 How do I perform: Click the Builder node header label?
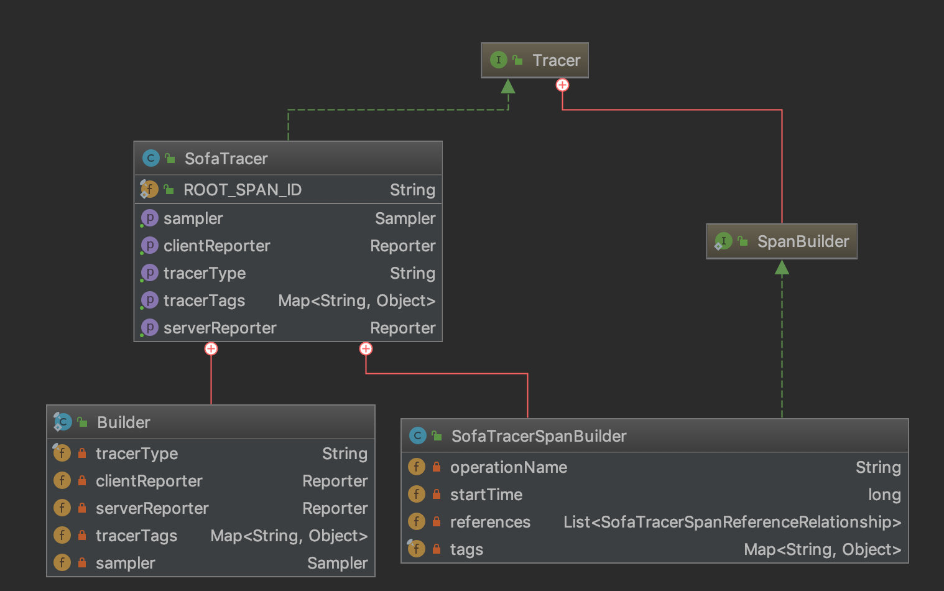(123, 422)
